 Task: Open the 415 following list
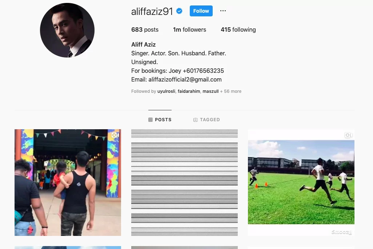coord(238,29)
